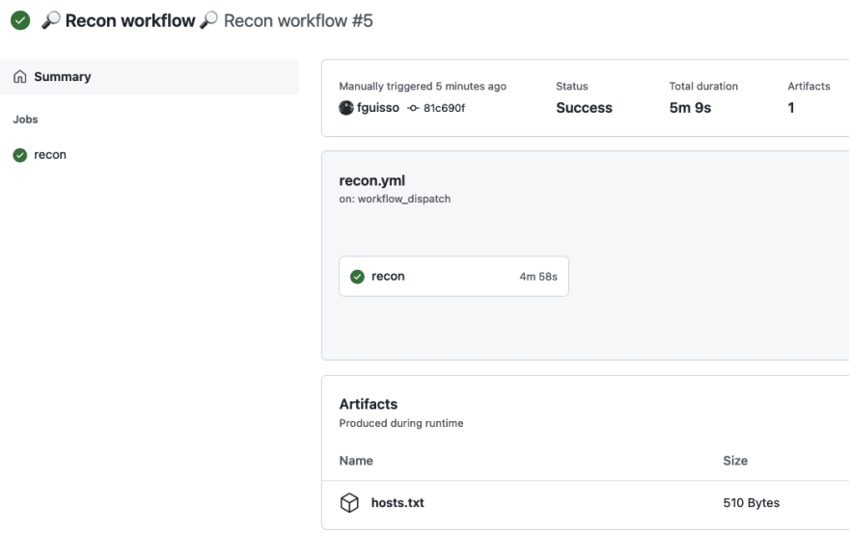Open commit 81c690f
Viewport: 849px width, 533px height.
(444, 108)
